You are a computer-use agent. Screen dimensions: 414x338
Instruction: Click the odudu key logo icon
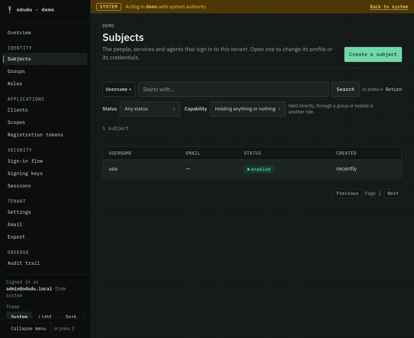pyautogui.click(x=10, y=10)
